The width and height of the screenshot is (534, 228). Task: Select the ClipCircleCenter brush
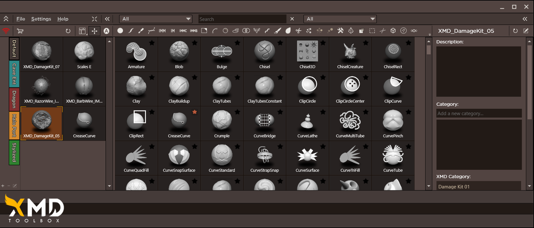coord(350,89)
